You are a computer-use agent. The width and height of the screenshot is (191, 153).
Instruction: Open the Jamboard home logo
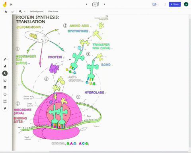(x=5, y=4)
